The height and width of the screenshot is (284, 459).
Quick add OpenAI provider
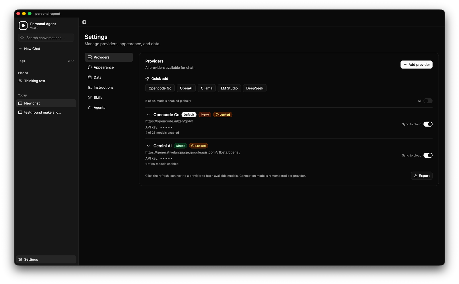[x=186, y=88]
